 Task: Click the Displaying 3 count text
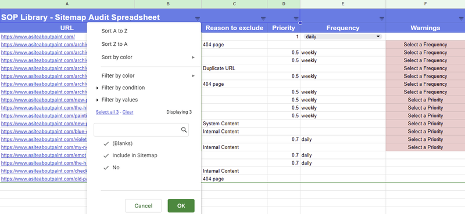179,112
